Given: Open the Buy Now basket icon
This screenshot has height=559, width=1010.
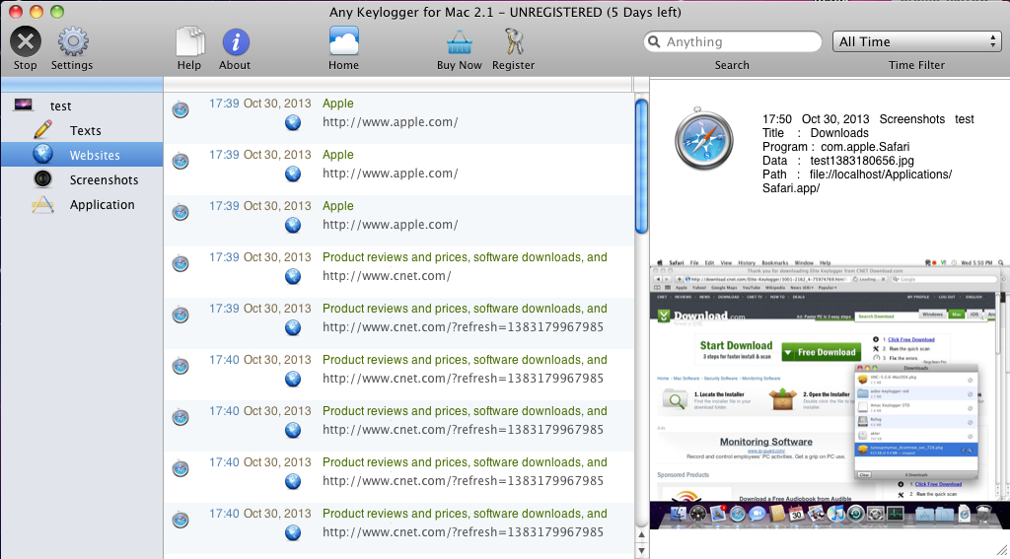Looking at the screenshot, I should (x=460, y=42).
